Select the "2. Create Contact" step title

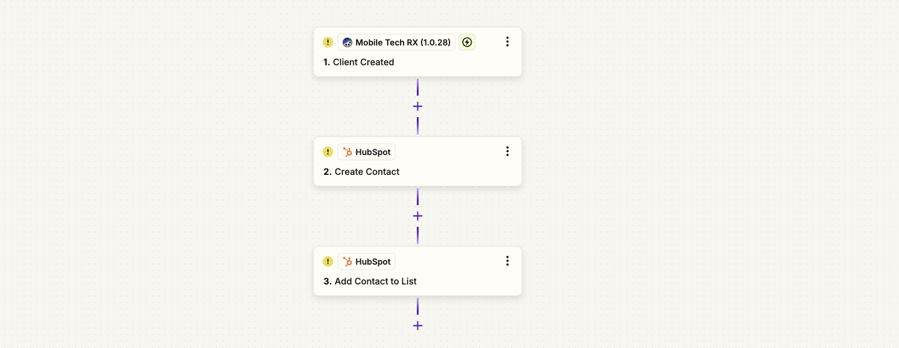(x=361, y=172)
